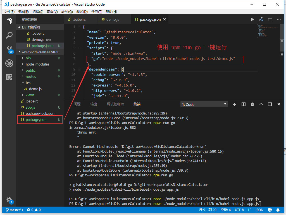Expand the views folder
Viewport: 286px width, 215px height.
(30, 95)
